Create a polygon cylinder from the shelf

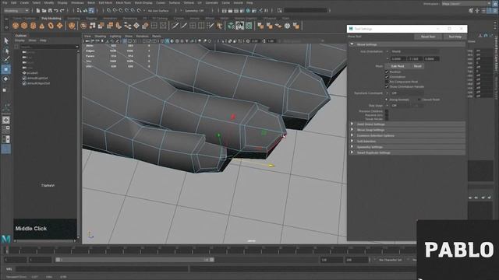pyautogui.click(x=33, y=26)
